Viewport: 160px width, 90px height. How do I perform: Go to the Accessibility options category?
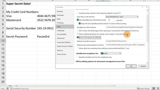(x=62, y=34)
